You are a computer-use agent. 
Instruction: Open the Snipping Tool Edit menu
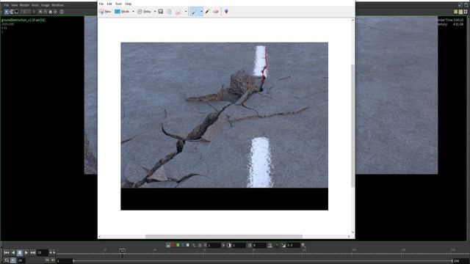pos(109,4)
